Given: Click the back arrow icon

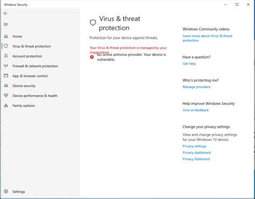Looking at the screenshot, I should [6, 13].
